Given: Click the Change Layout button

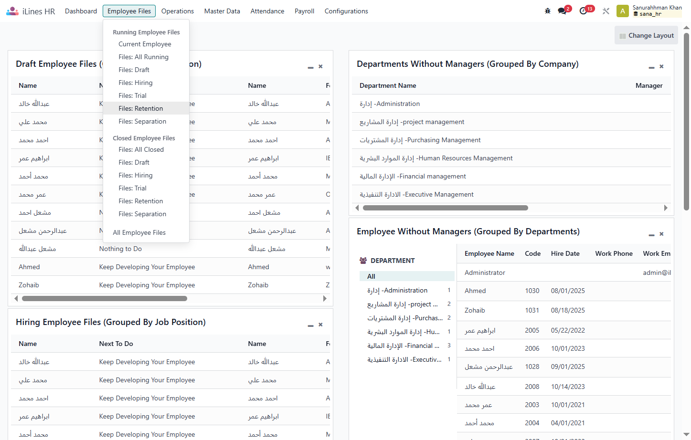Looking at the screenshot, I should (646, 35).
